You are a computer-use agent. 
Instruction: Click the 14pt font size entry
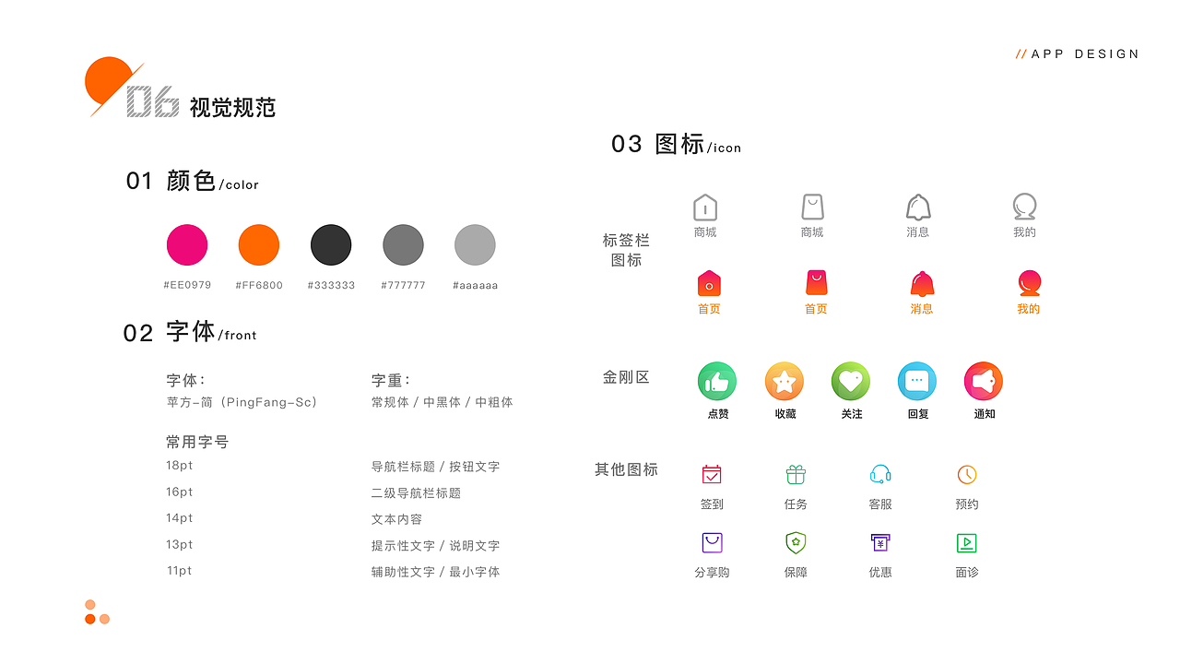pos(180,518)
